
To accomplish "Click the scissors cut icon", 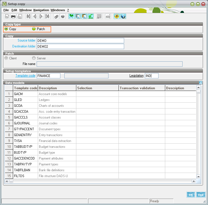I will point(71,16).
